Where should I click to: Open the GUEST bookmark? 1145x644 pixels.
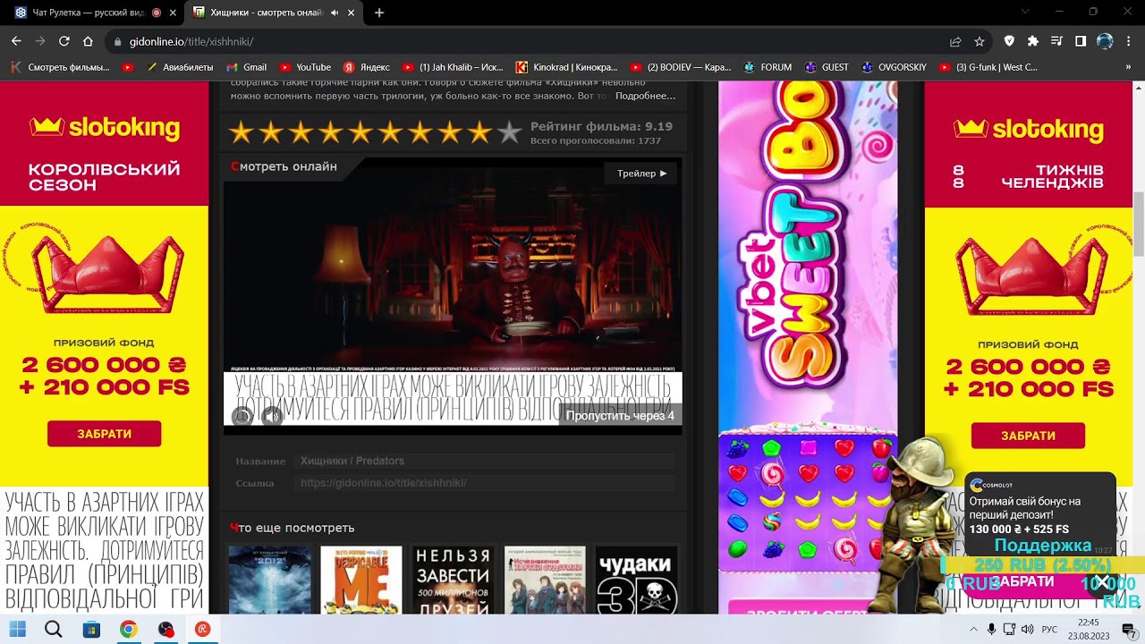coord(827,67)
